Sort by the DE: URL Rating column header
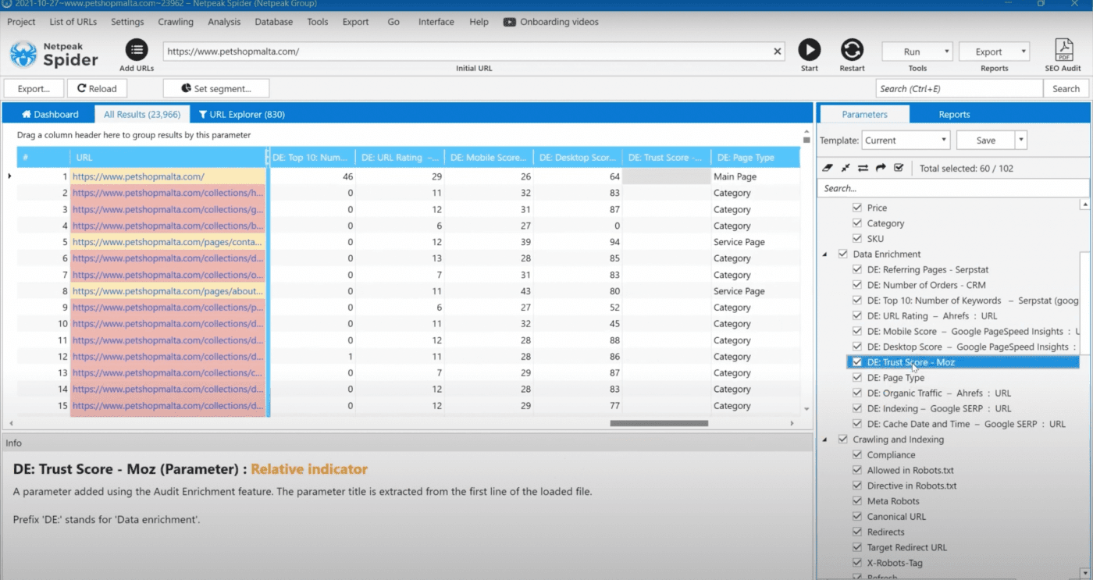The height and width of the screenshot is (580, 1093). [x=399, y=157]
